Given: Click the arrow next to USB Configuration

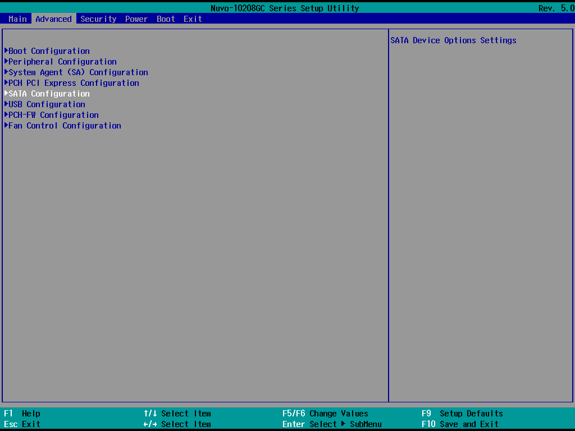Looking at the screenshot, I should pyautogui.click(x=6, y=104).
